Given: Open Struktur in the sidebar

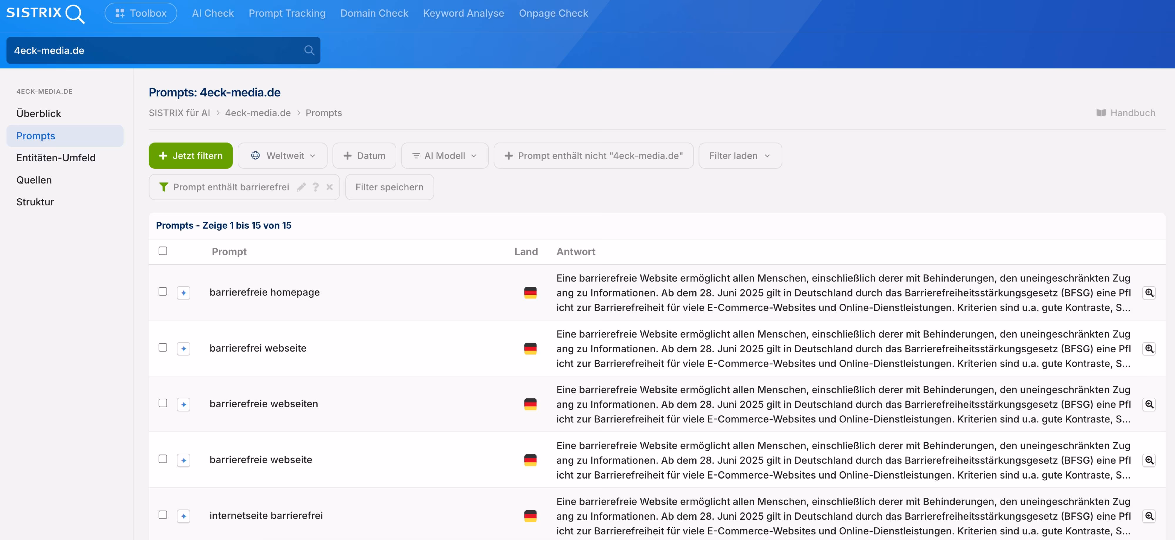Looking at the screenshot, I should point(65,202).
